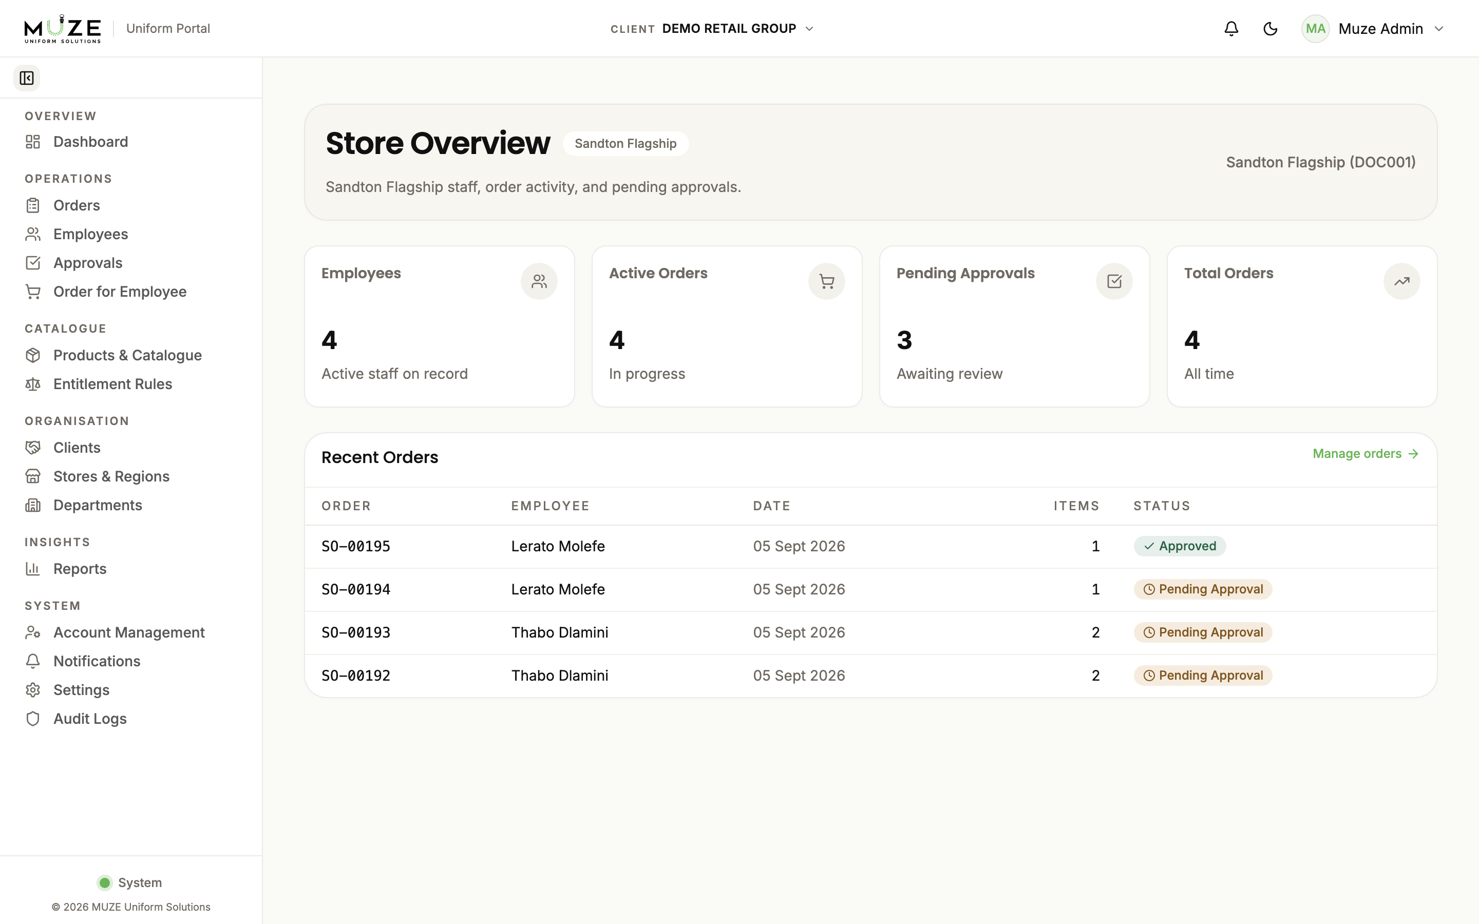This screenshot has width=1479, height=924.
Task: Click Pending Approval badge for SO-00192
Action: click(1203, 675)
